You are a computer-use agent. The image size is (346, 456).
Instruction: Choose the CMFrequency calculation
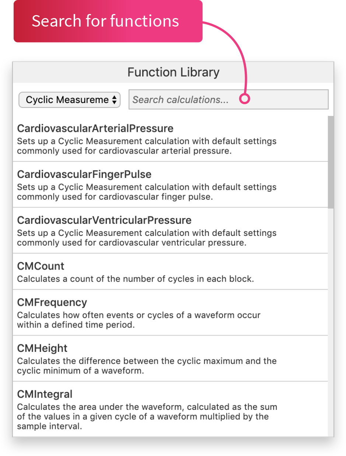(52, 302)
